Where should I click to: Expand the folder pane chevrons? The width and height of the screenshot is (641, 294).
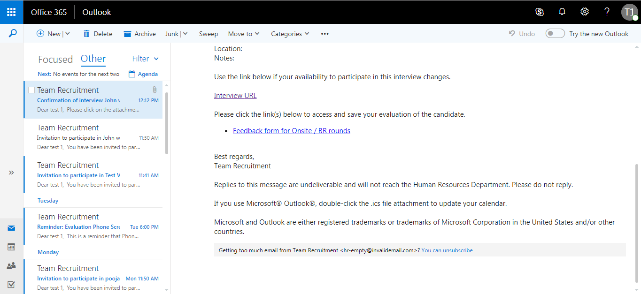coord(11,173)
